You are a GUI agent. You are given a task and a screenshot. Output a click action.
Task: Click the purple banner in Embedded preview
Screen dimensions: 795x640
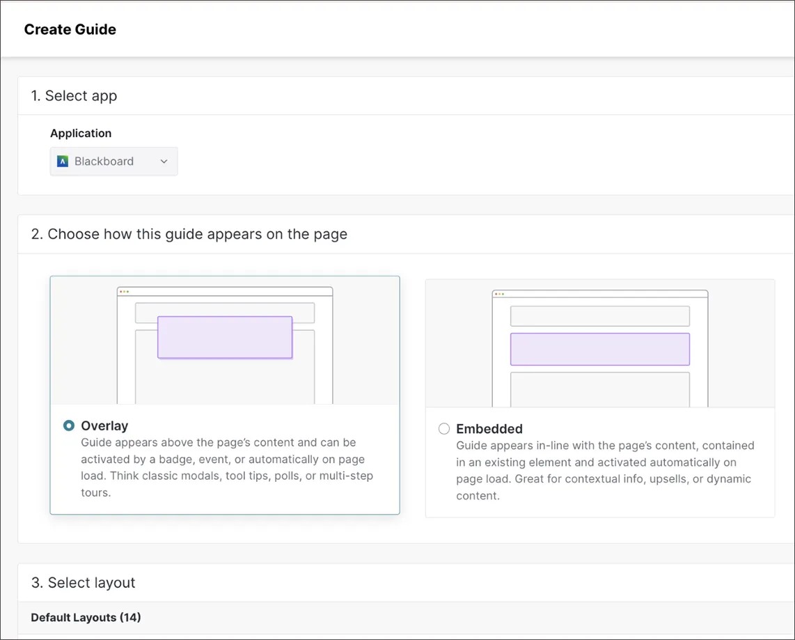tap(599, 349)
